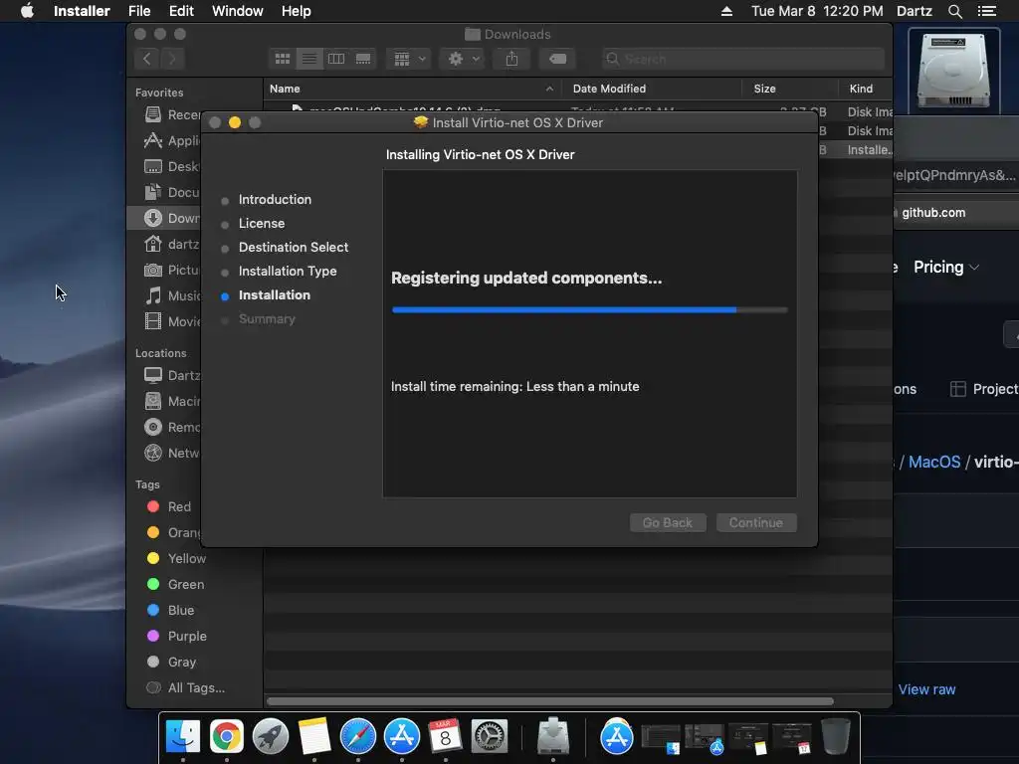Open Notification Center list icon
This screenshot has height=764, width=1019.
coord(986,11)
